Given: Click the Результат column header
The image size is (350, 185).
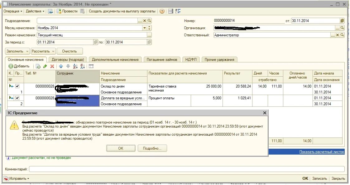Looking at the screenshot, I should pos(237,76).
